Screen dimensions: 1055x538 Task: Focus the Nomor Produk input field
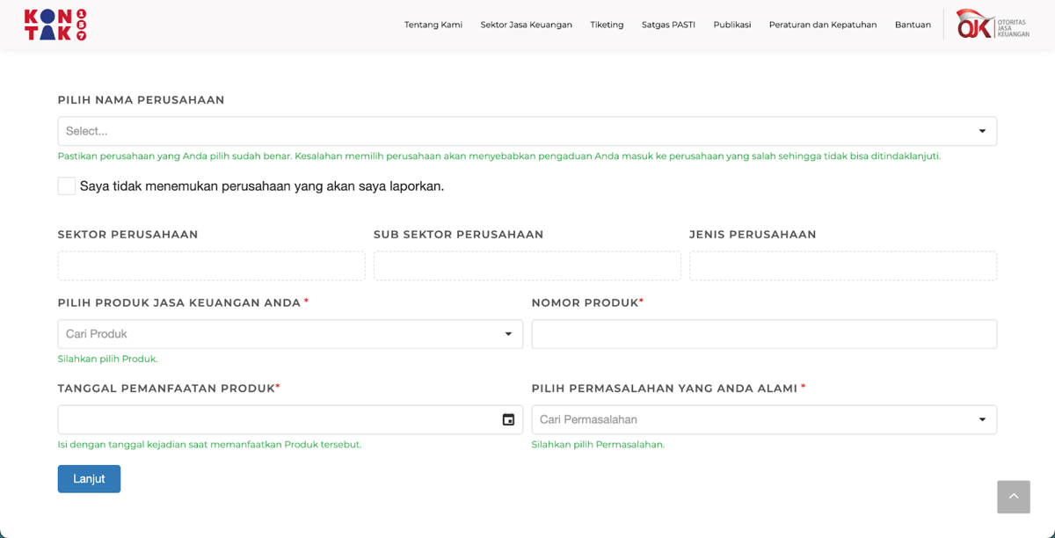pyautogui.click(x=763, y=334)
